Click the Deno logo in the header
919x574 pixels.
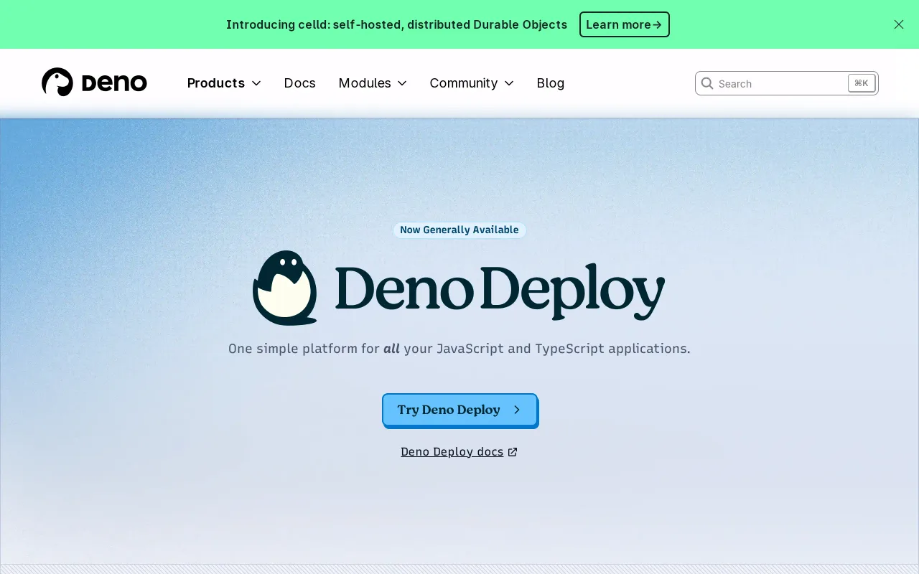94,83
